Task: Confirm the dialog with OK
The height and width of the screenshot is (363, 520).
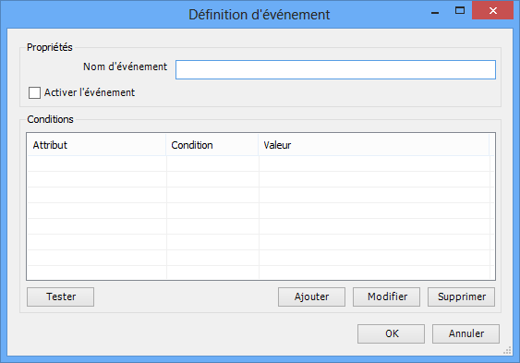Action: 391,333
